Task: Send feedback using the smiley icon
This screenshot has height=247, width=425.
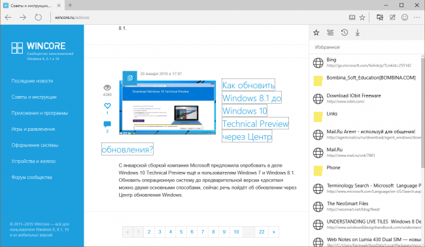Action: (405, 18)
